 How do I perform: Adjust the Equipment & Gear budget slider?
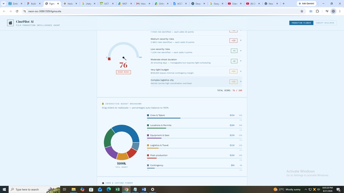195,138
